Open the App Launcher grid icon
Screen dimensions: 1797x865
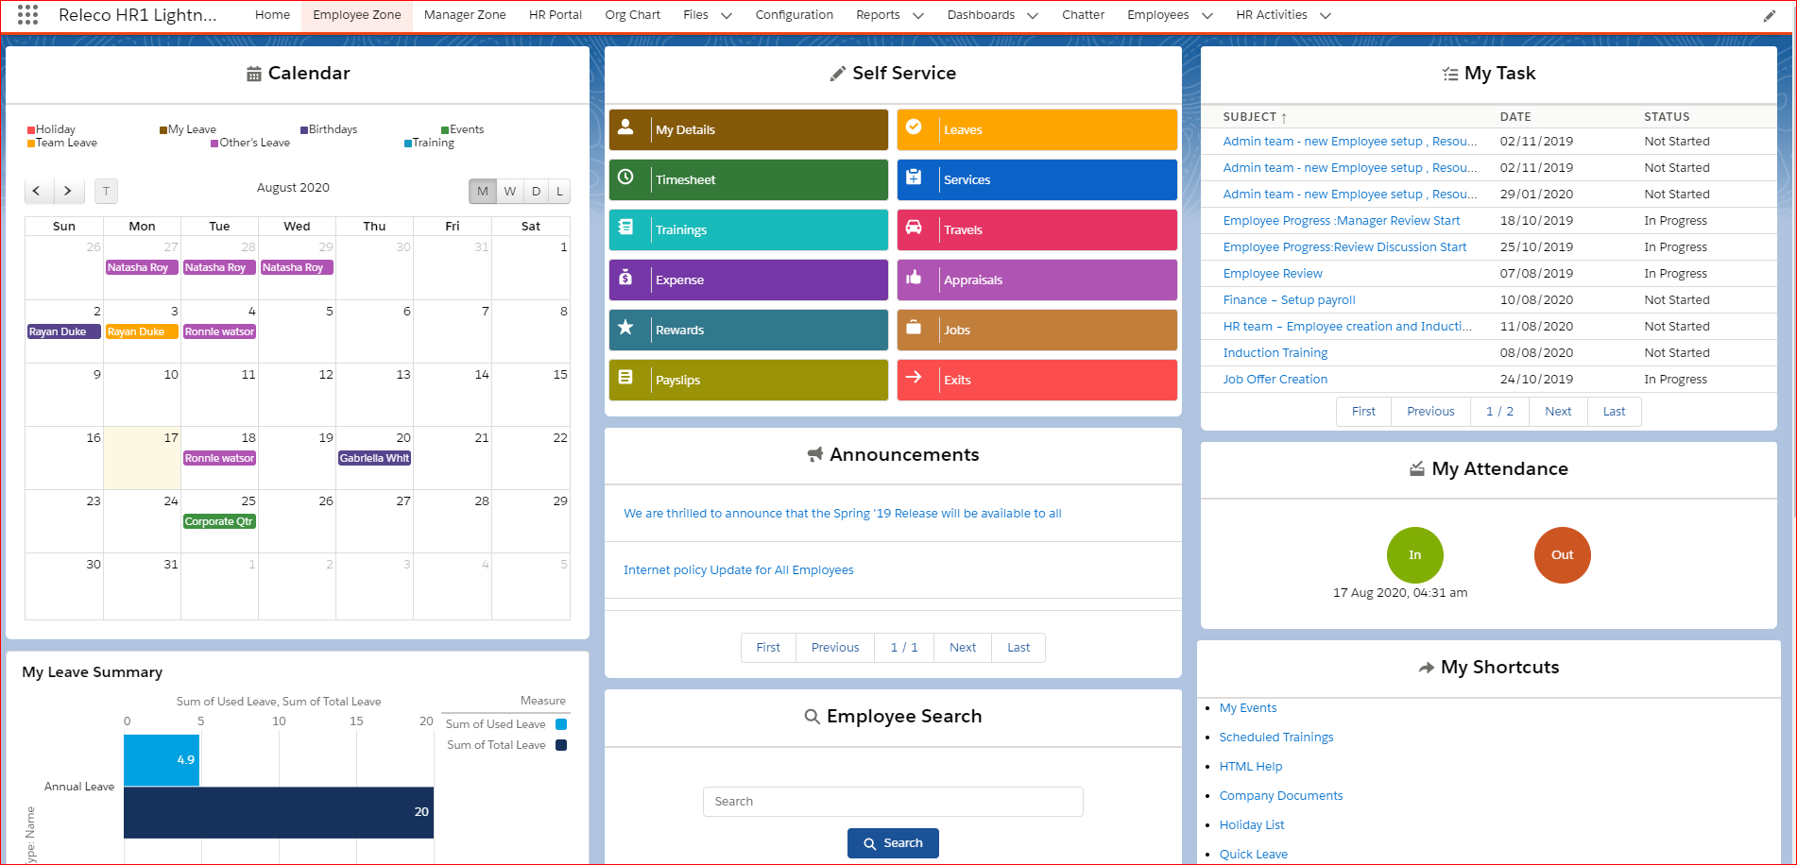27,15
